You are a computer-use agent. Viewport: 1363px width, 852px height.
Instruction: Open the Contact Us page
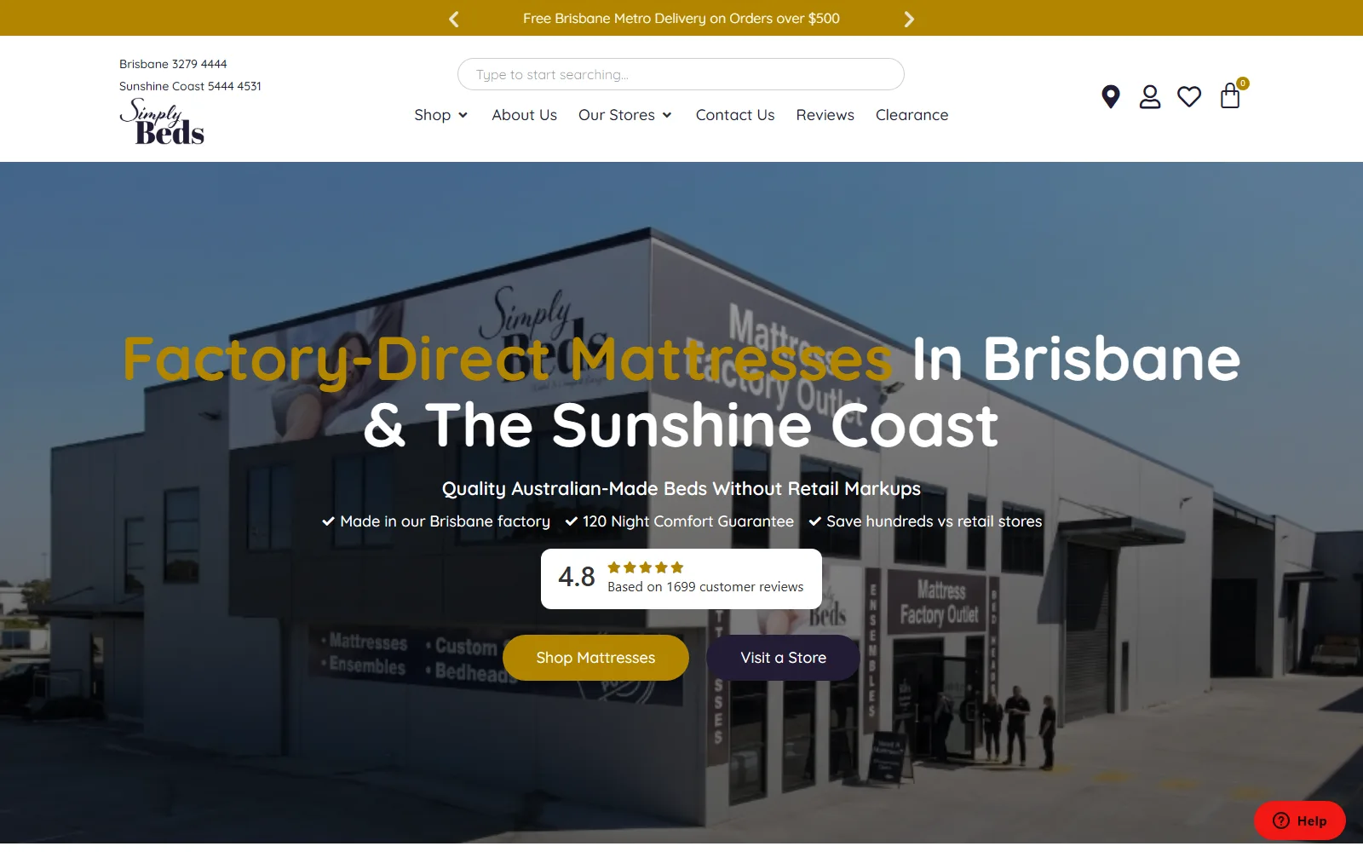coord(735,115)
